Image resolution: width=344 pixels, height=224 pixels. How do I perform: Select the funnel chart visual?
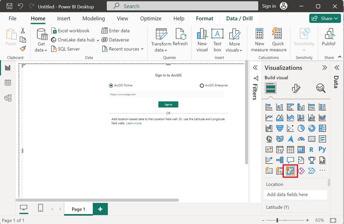[279, 128]
